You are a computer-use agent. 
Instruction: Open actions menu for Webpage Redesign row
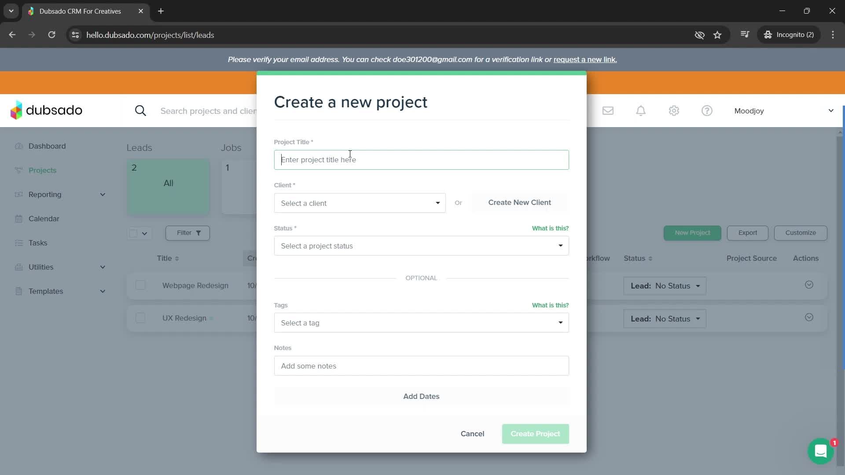[809, 285]
